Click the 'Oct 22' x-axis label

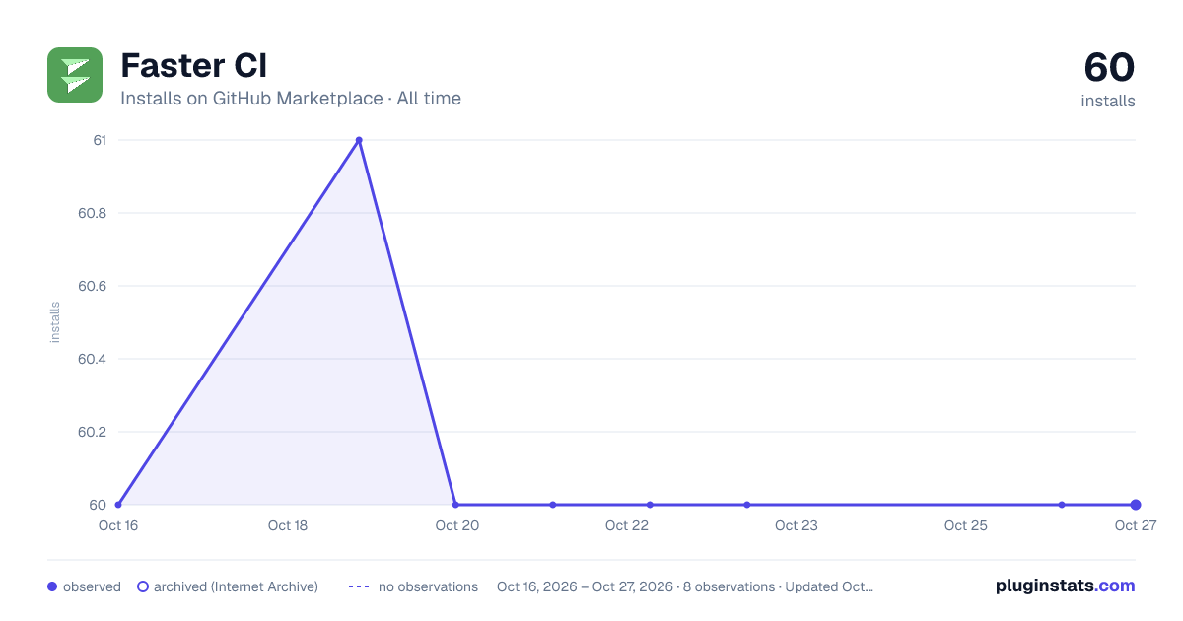[627, 525]
